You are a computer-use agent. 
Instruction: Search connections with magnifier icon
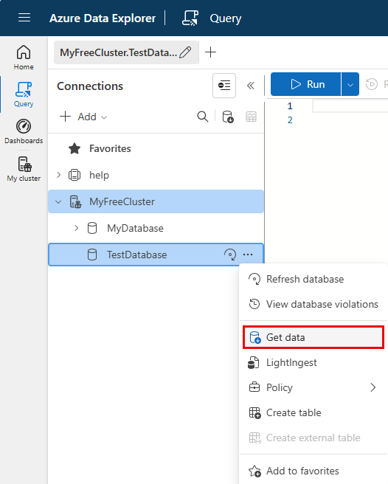coord(203,117)
